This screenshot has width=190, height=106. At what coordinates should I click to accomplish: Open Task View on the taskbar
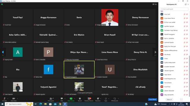36,104
